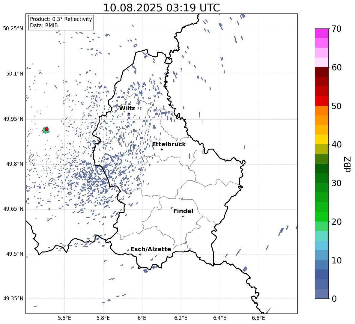The height and width of the screenshot is (324, 355).
Task: Click the 49.35°N latitude label
Action: click(x=13, y=299)
